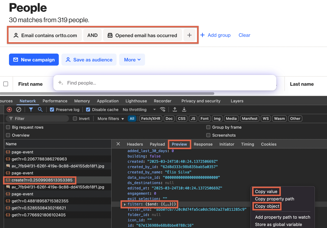Import a HAR file with upload icon
Image resolution: width=327 pixels, height=228 pixels.
[x=175, y=110]
